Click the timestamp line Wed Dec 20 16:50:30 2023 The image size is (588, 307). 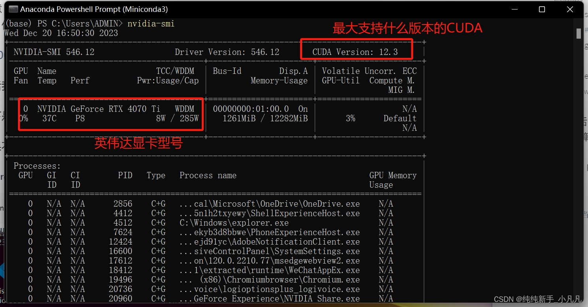click(x=61, y=33)
